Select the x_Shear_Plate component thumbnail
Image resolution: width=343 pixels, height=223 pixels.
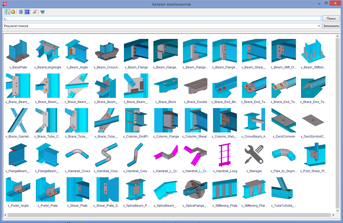pyautogui.click(x=77, y=189)
